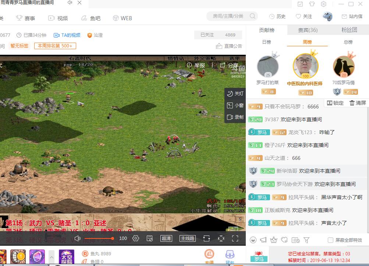The width and height of the screenshot is (369, 266).
Task: Mute the stream volume speaker icon
Action: pyautogui.click(x=78, y=238)
